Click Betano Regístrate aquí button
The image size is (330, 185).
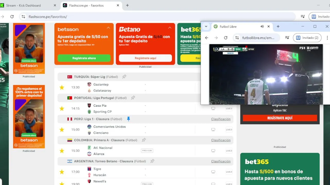(x=145, y=58)
